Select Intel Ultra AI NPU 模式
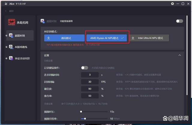 (x=149, y=38)
